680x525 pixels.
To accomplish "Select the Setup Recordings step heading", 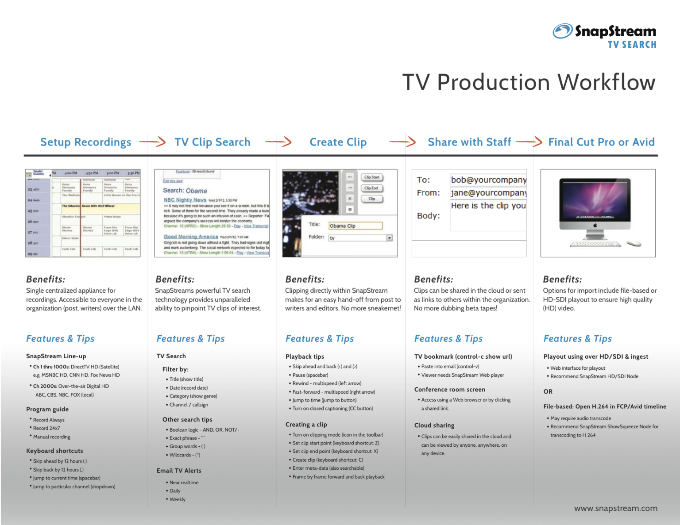I will (x=85, y=142).
